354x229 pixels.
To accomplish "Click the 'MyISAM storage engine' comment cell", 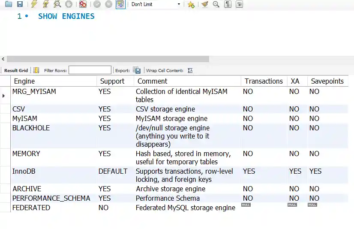I will pyautogui.click(x=187, y=118).
